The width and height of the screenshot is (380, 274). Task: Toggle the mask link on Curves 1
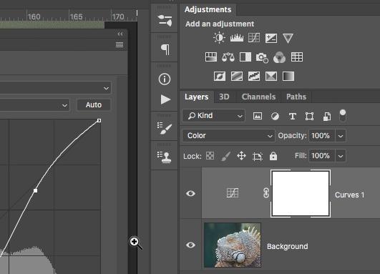pos(265,193)
